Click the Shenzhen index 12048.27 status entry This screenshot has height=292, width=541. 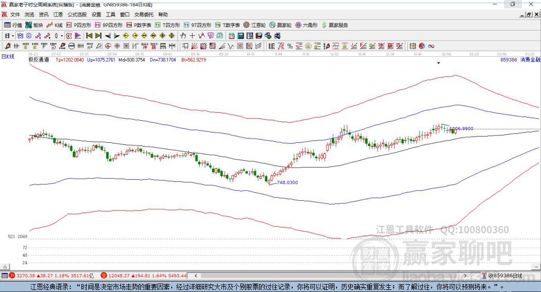pos(144,276)
